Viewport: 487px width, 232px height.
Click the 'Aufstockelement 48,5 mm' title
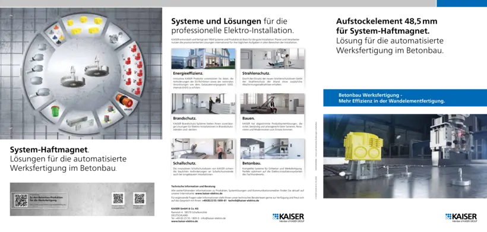point(387,21)
